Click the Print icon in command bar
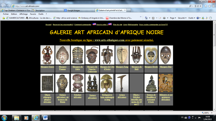Screen dimensions: 216x121 pyautogui.click(x=164, y=18)
